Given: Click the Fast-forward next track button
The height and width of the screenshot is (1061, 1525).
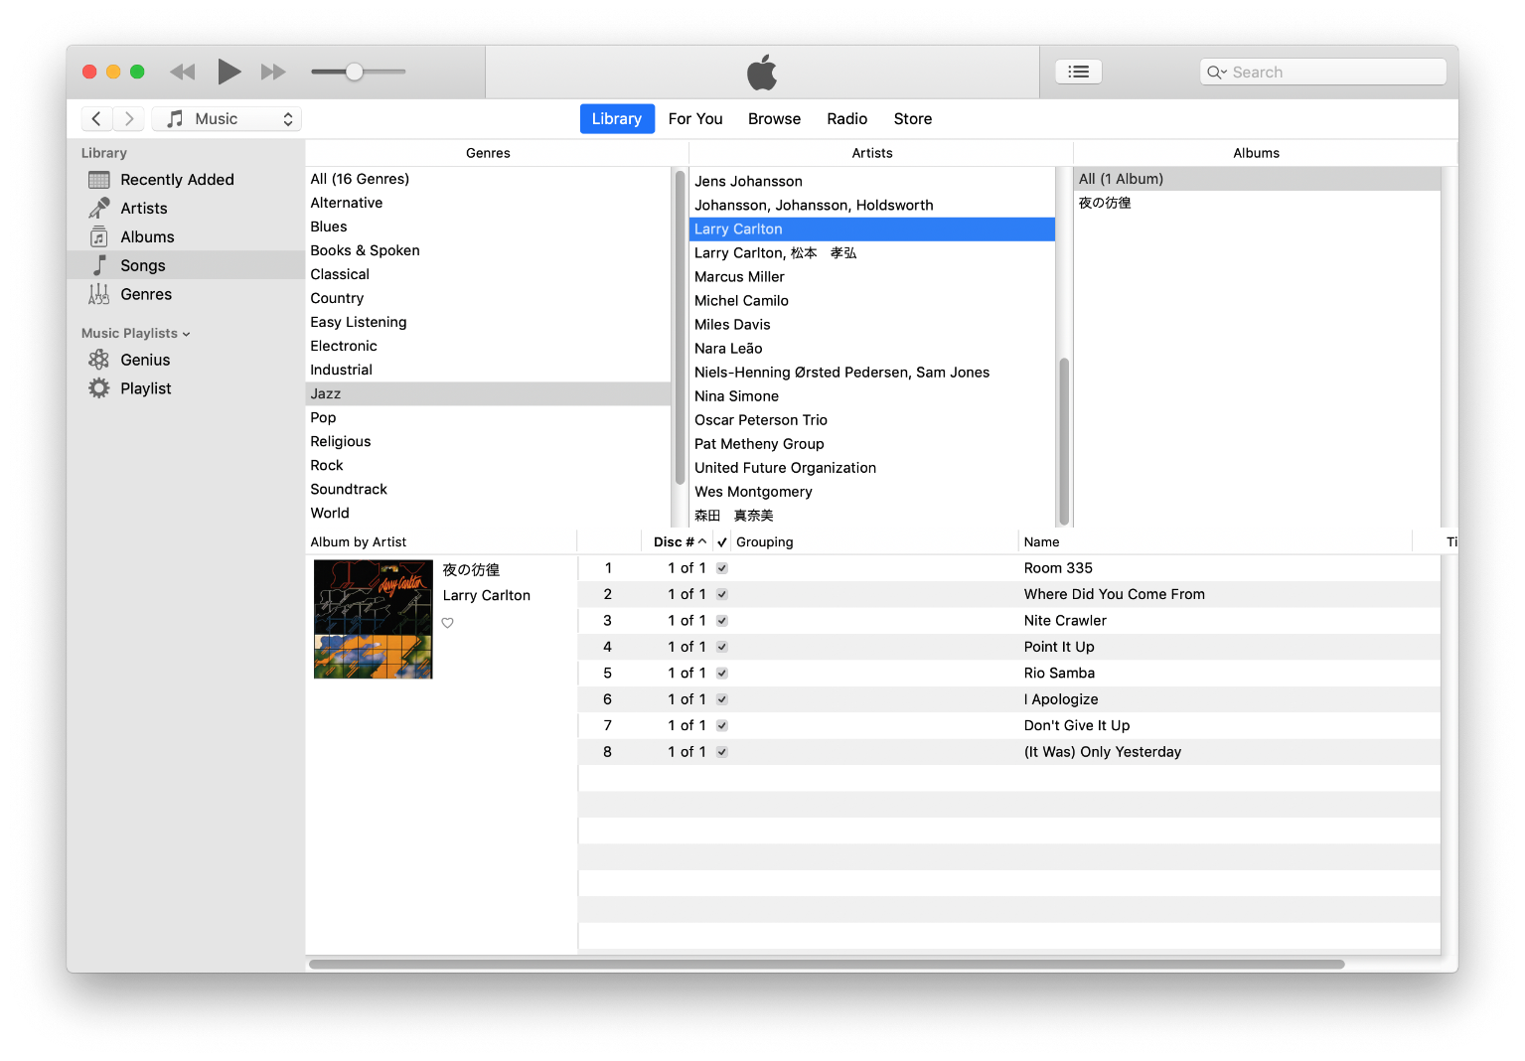Looking at the screenshot, I should coord(273,72).
